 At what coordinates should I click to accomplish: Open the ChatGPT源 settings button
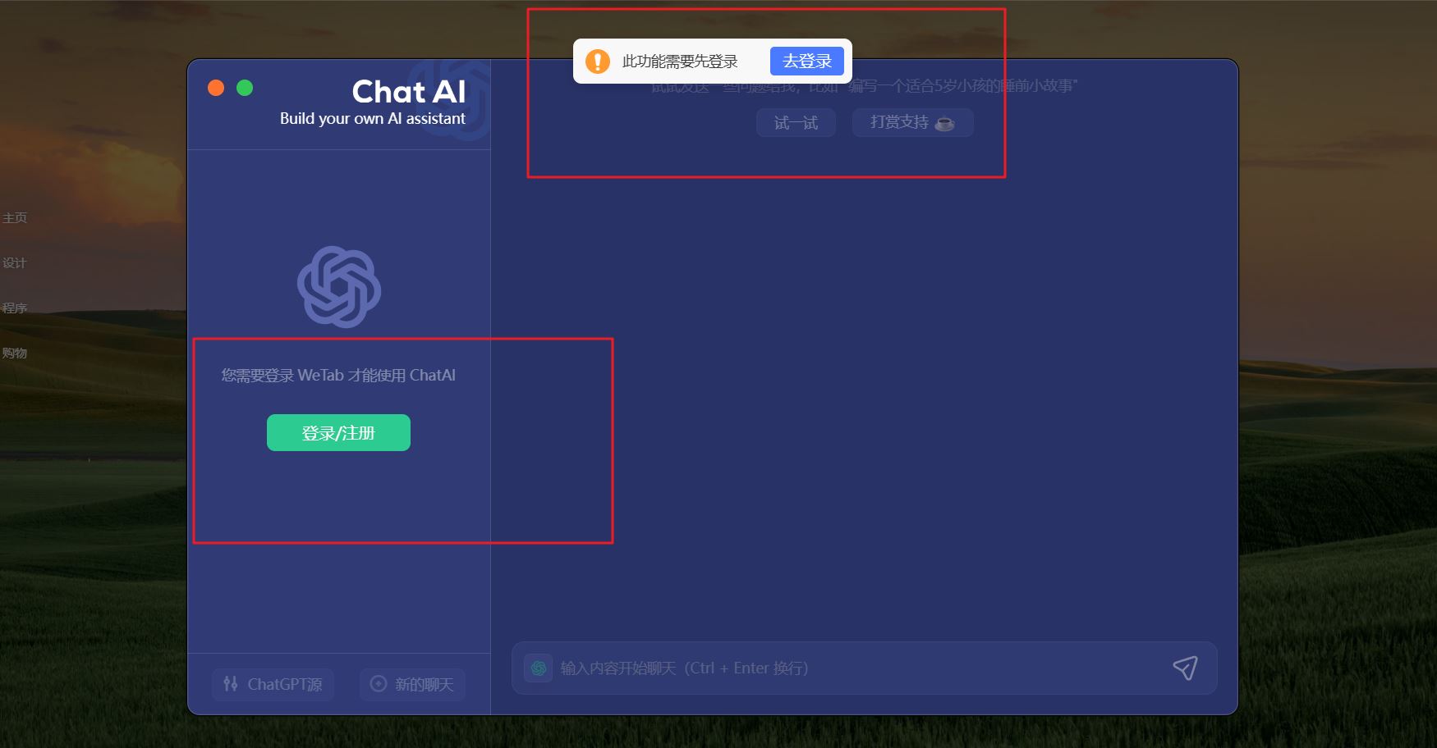pyautogui.click(x=273, y=684)
